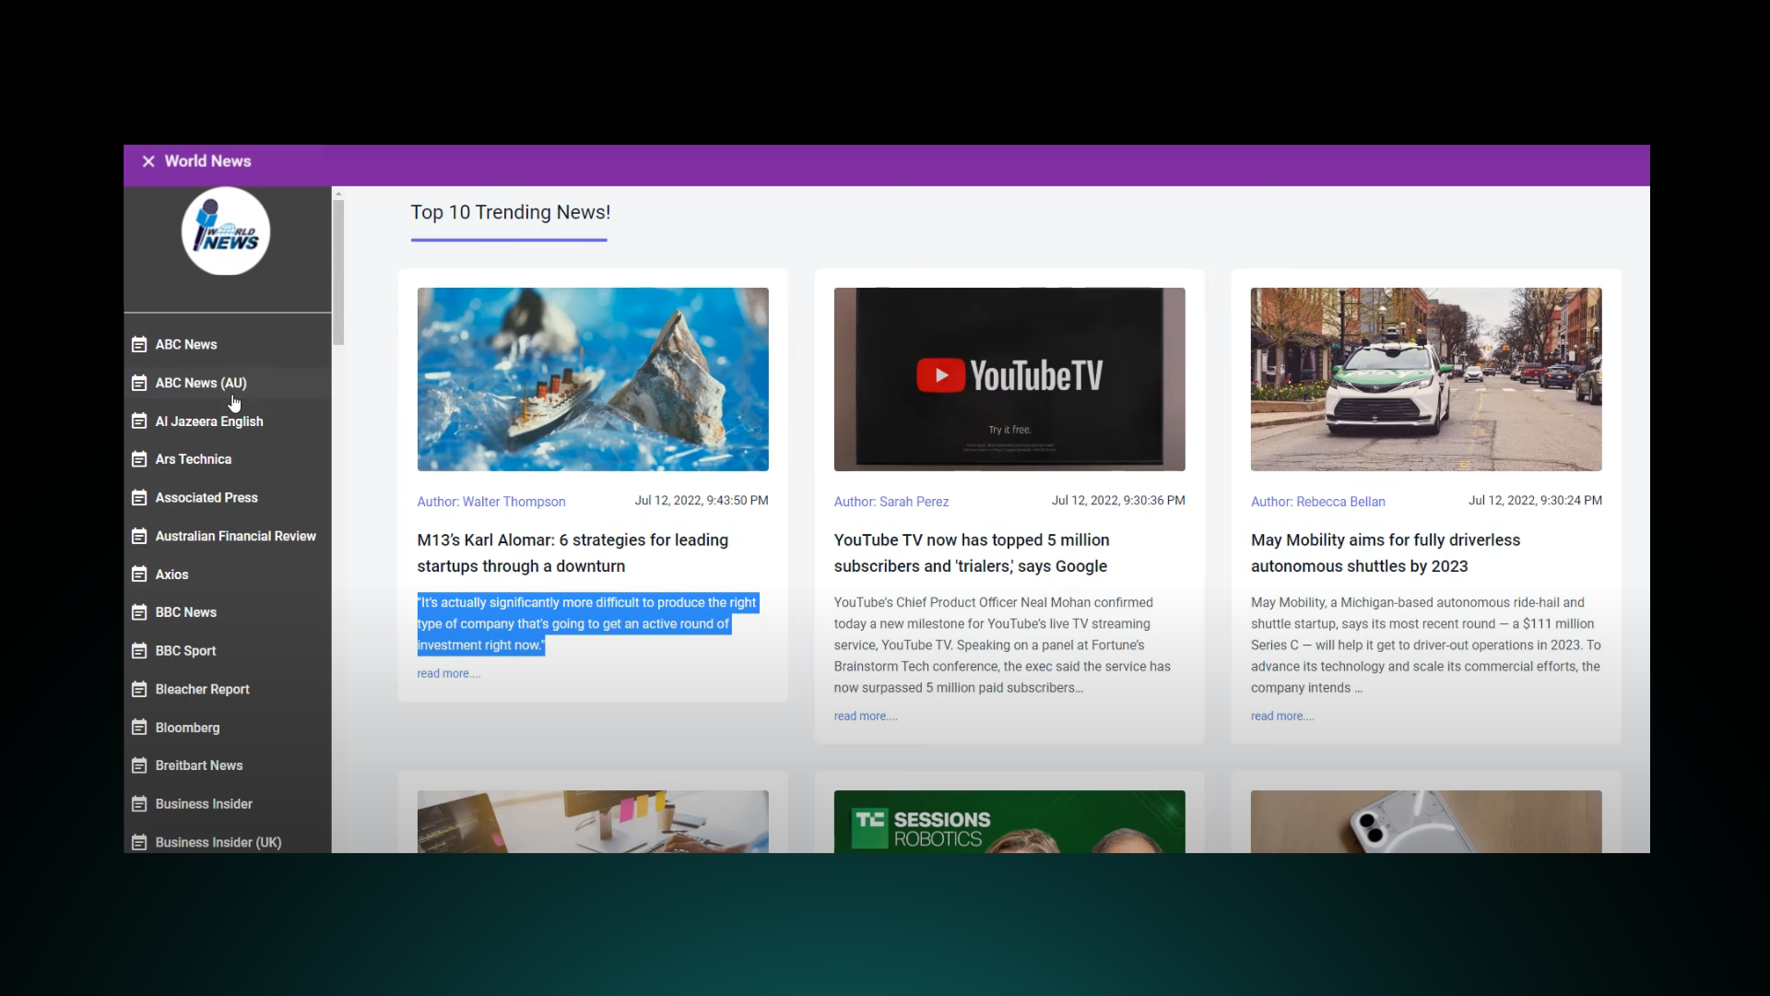Open M13's Karl Alomar article headline

pyautogui.click(x=572, y=553)
